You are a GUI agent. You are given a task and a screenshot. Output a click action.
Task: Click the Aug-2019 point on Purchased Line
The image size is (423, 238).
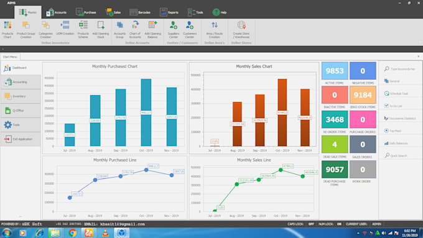tap(95, 180)
